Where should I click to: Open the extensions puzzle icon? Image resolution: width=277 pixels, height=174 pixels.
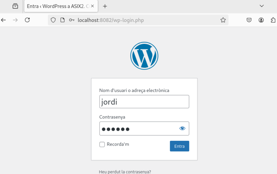[273, 20]
